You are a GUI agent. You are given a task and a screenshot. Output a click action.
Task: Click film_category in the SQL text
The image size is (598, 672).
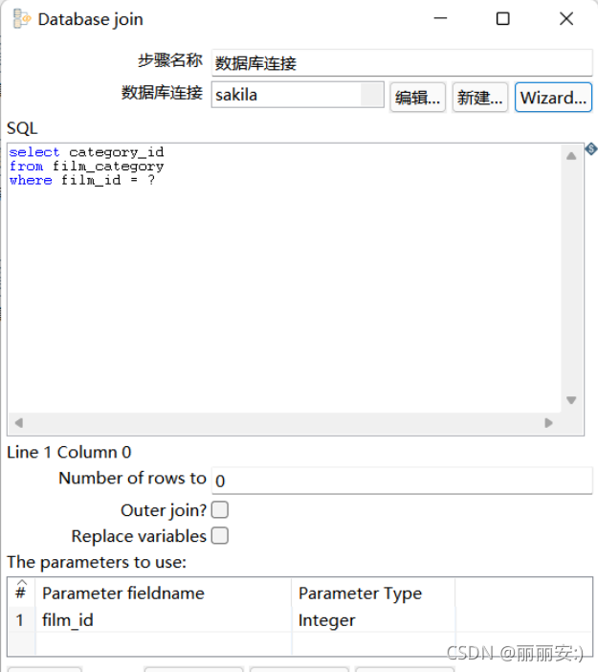point(108,167)
